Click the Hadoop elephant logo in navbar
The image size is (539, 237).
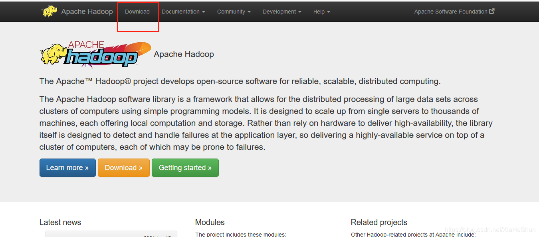pos(50,12)
